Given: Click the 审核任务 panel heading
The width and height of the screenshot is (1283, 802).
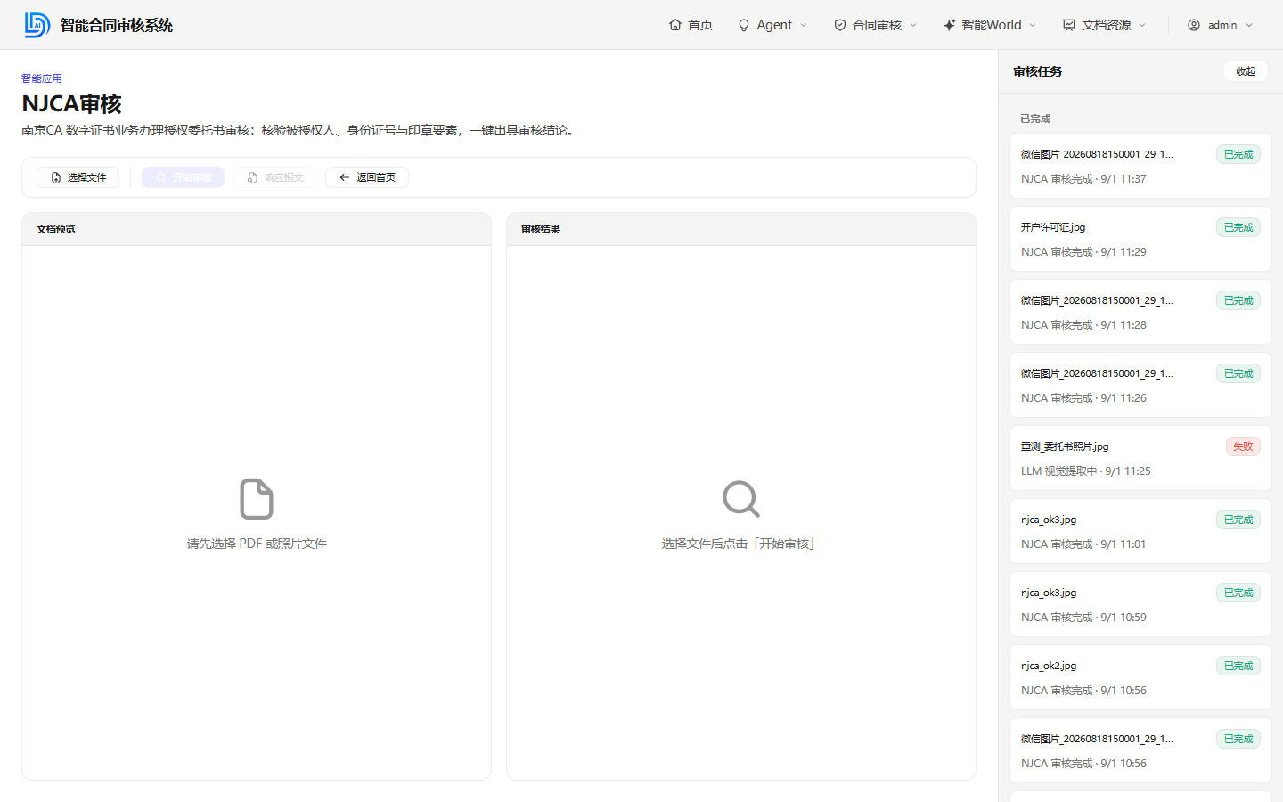Looking at the screenshot, I should click(x=1038, y=71).
